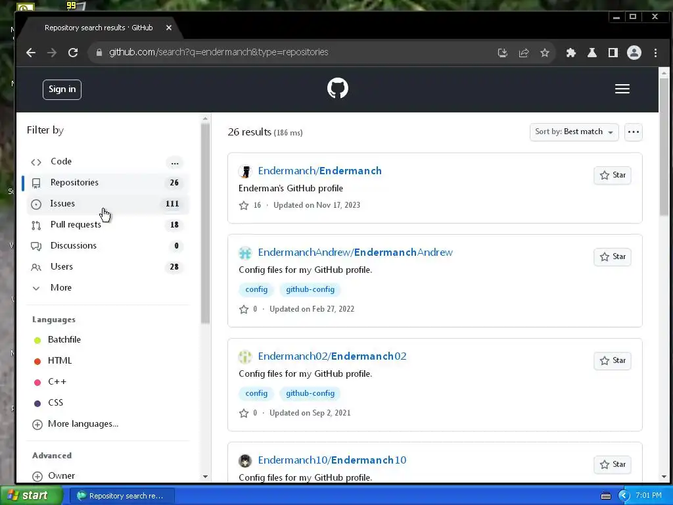The image size is (673, 505).
Task: Expand the system tray arrow
Action: [x=623, y=496]
